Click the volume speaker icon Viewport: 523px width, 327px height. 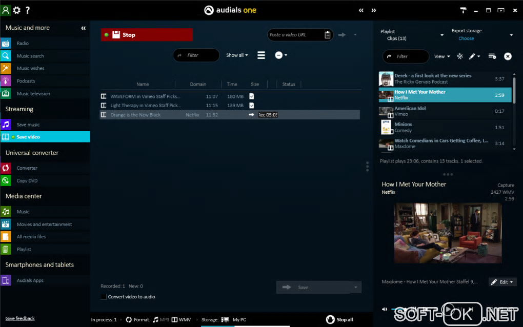[385, 310]
